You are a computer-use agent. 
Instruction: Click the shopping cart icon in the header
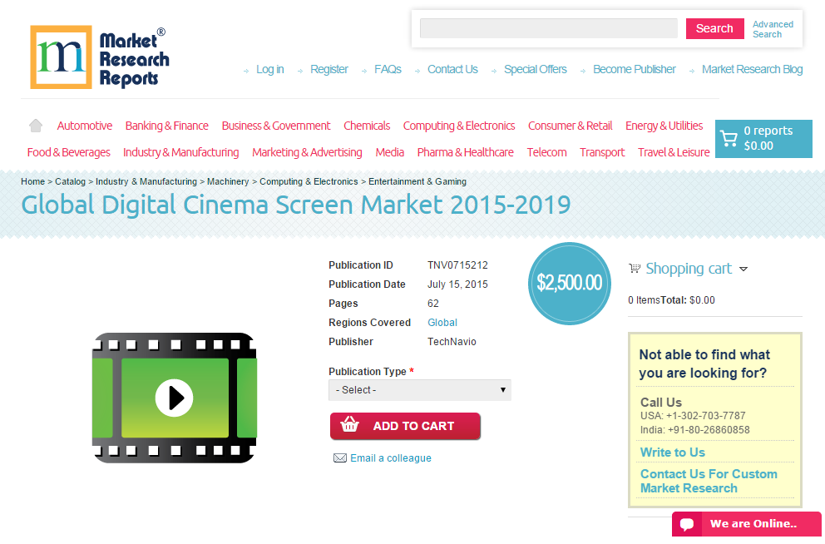point(729,138)
